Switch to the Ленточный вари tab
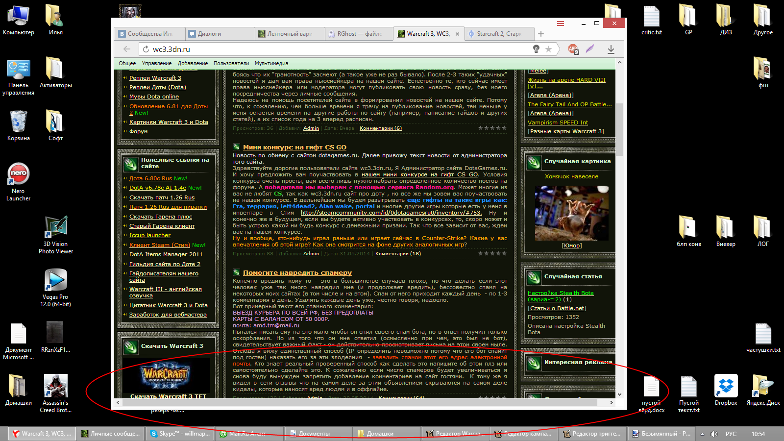Viewport: 784px width, 441px height. (x=290, y=34)
